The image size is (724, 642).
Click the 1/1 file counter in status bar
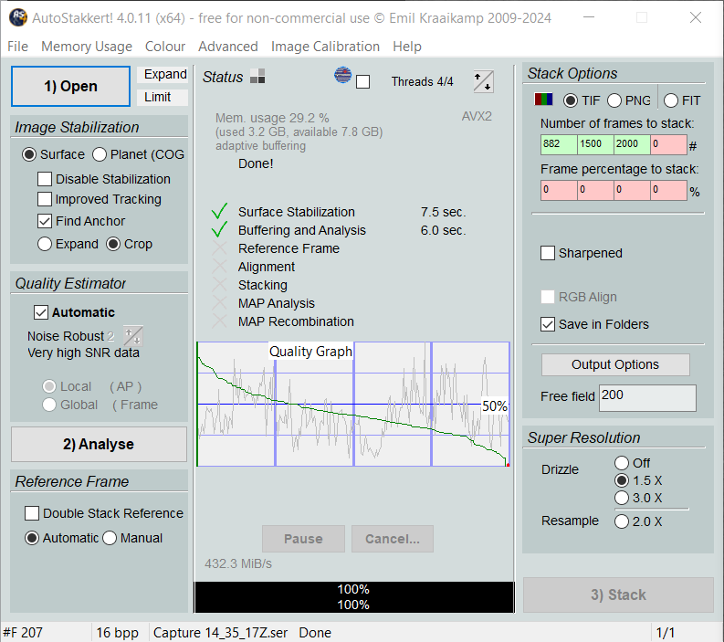click(666, 632)
